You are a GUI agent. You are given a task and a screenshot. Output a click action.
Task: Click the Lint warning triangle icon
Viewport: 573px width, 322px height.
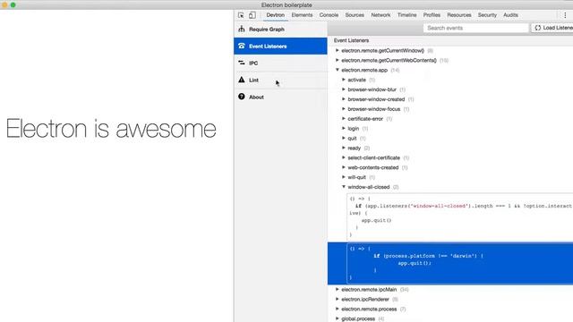(x=242, y=80)
